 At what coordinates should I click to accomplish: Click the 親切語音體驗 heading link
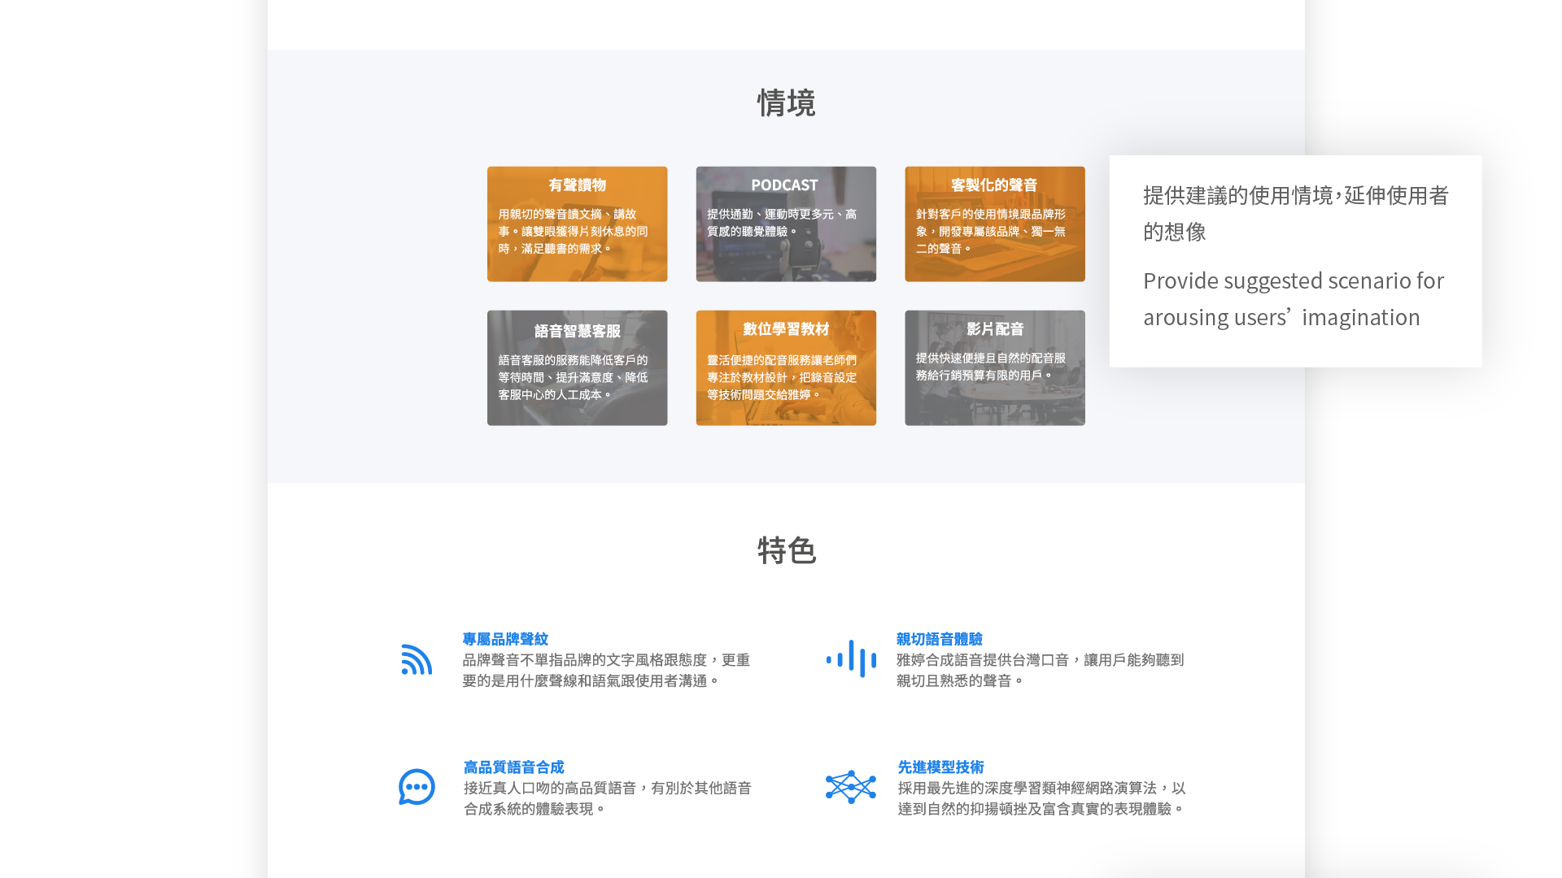939,639
